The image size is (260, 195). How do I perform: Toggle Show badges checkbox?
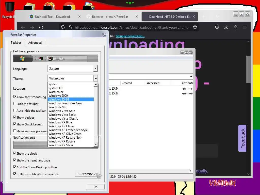[x=15, y=117]
